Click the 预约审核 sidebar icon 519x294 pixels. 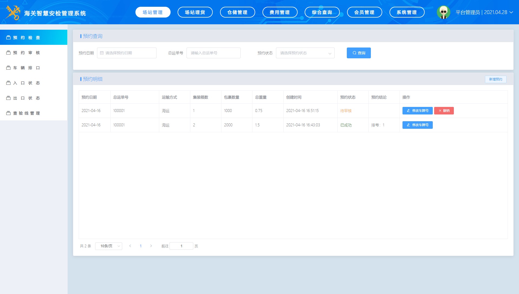(x=8, y=53)
